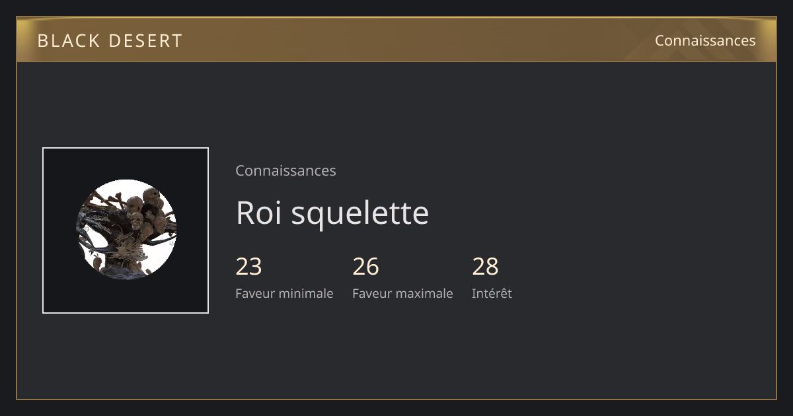Click the circular Roi squelette creature icon
Viewport: 793px width, 416px height.
click(x=126, y=230)
